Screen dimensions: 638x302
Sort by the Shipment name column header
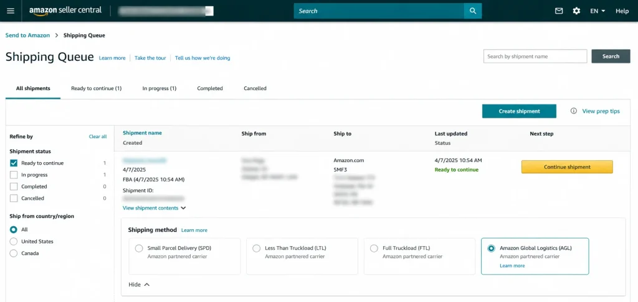click(143, 133)
